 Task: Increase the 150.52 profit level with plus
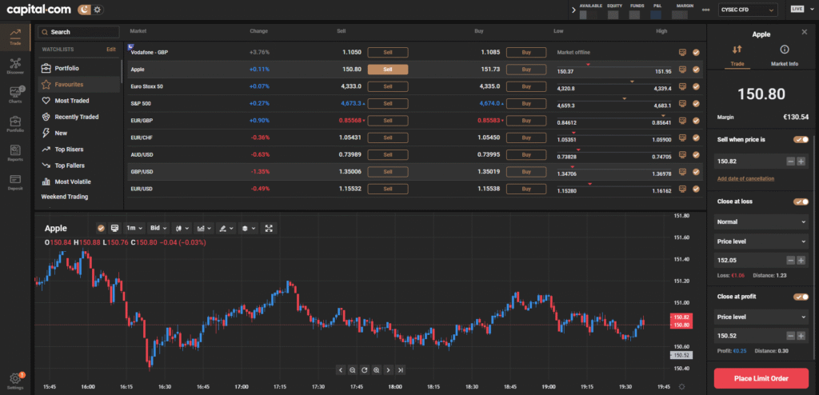pyautogui.click(x=801, y=336)
